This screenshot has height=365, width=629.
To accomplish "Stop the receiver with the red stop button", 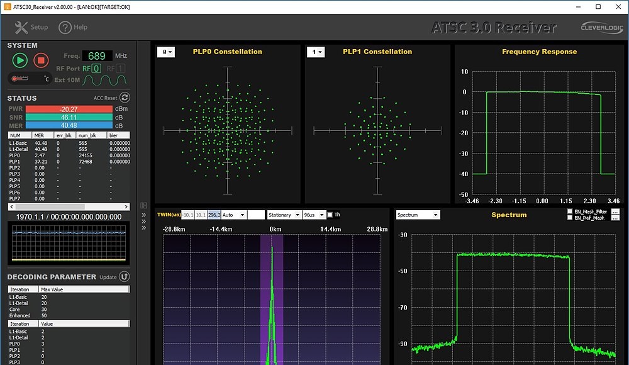I will click(40, 60).
